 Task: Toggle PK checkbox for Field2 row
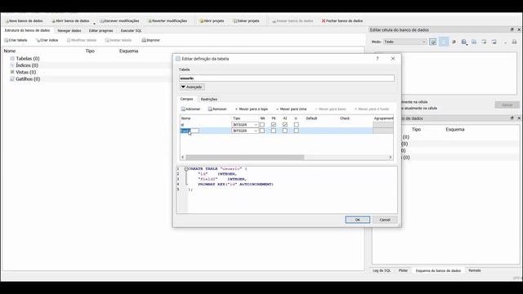point(274,131)
